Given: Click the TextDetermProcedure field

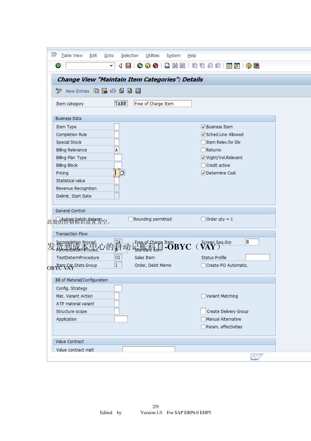Looking at the screenshot, I should [x=118, y=257].
